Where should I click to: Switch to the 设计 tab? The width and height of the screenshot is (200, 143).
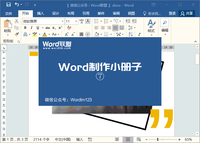coord(56,13)
